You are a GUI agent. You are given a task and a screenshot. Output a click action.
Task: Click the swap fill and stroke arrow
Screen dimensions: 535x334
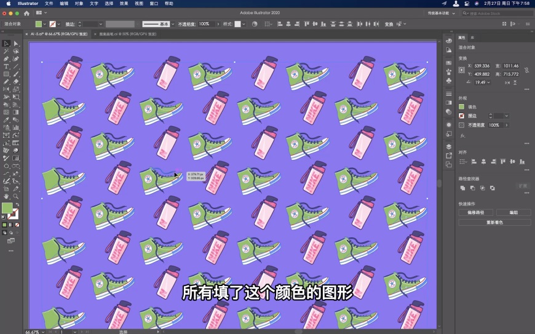[17, 205]
